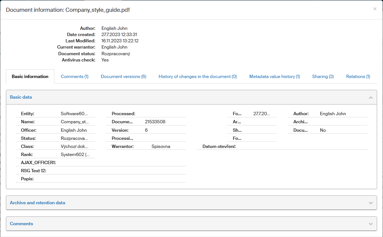Expand the Comments section chevron
This screenshot has width=383, height=237.
pos(371,224)
